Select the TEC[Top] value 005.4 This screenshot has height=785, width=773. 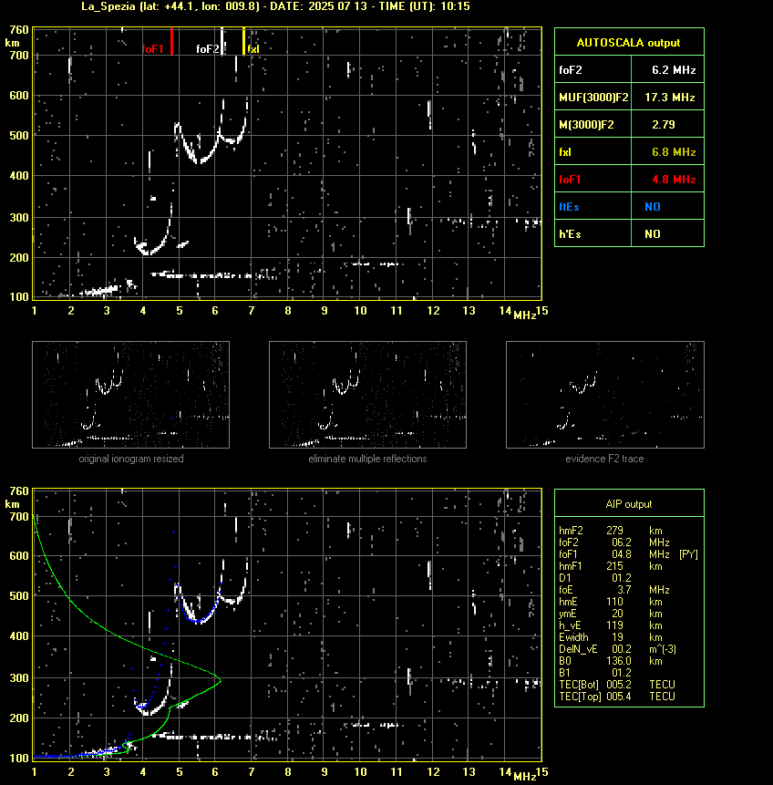(x=619, y=697)
